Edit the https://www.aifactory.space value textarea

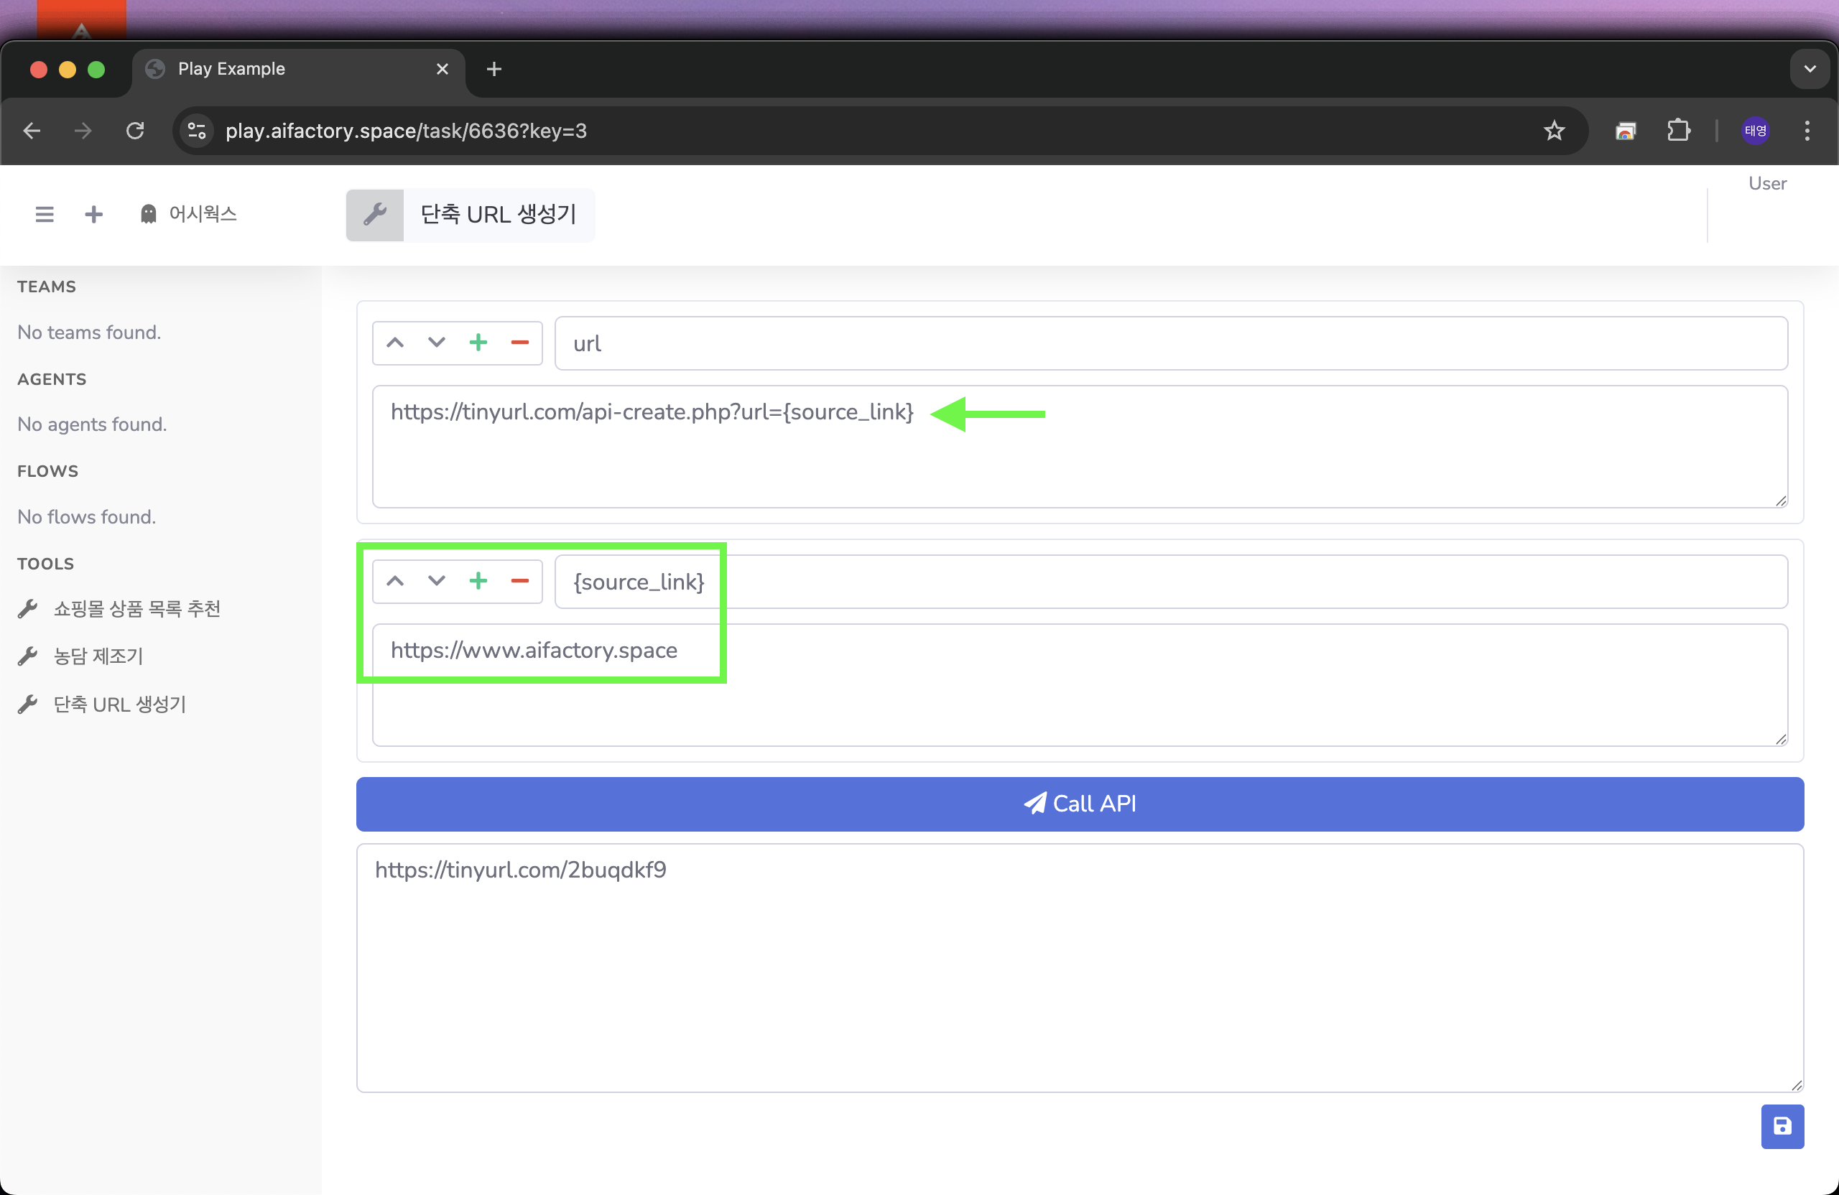click(x=1080, y=685)
